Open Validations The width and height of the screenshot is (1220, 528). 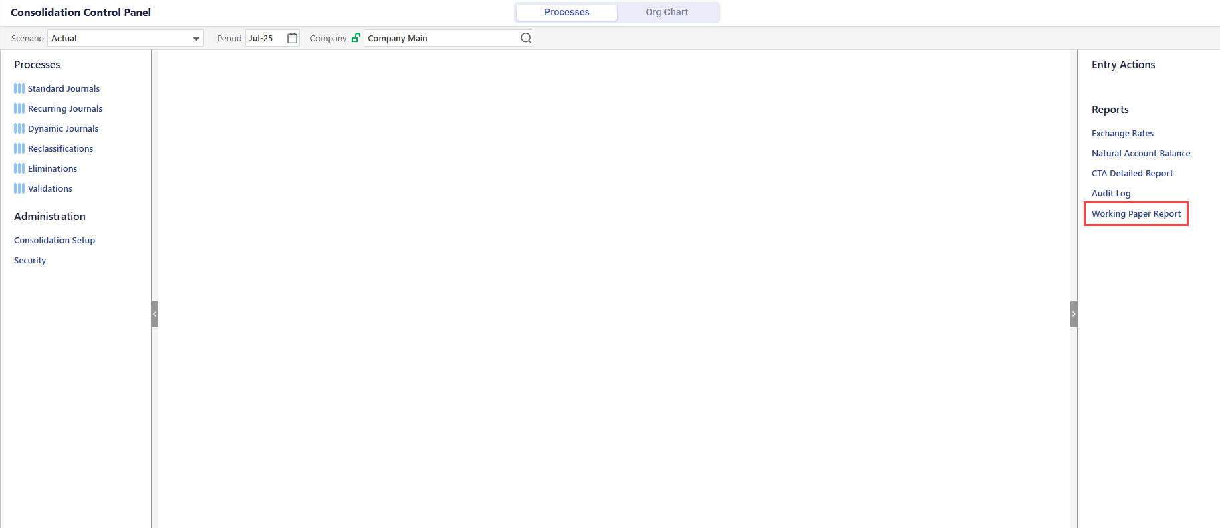[50, 188]
